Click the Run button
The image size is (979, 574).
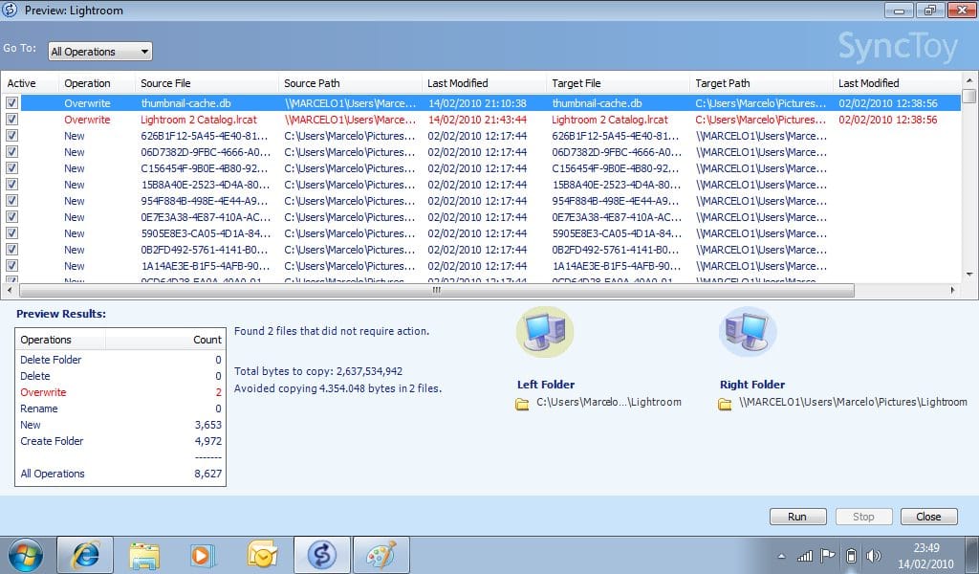796,517
